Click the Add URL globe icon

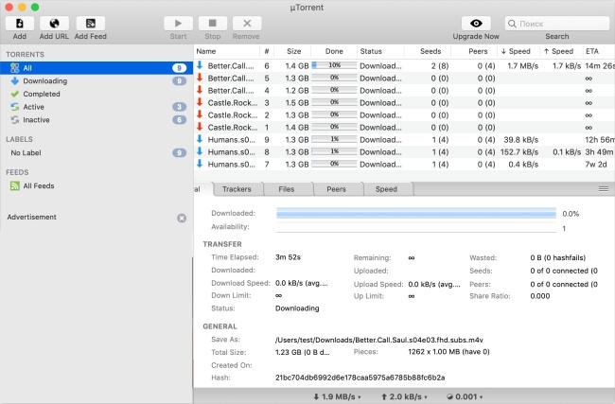(54, 24)
